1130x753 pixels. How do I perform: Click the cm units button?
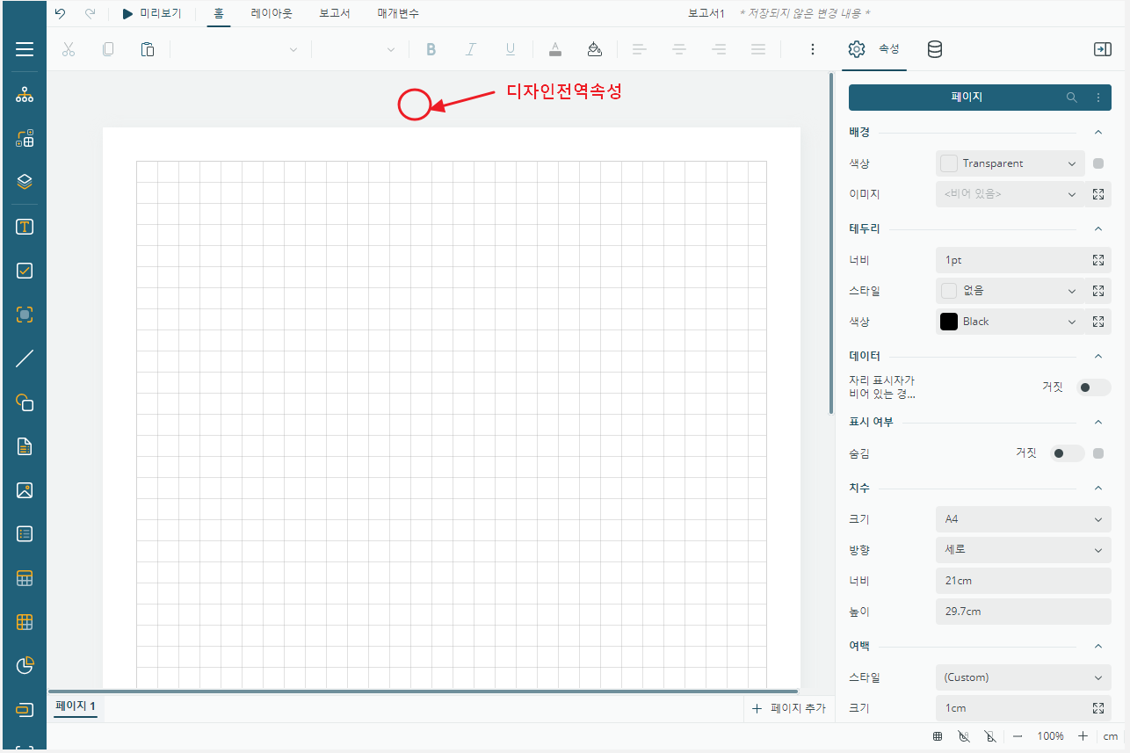[1111, 736]
